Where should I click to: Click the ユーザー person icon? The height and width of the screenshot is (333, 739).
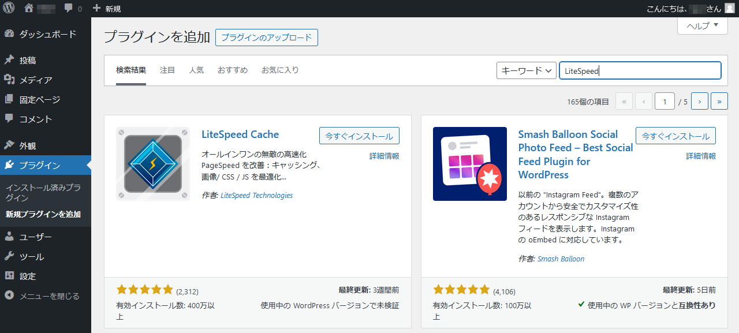[x=9, y=237]
